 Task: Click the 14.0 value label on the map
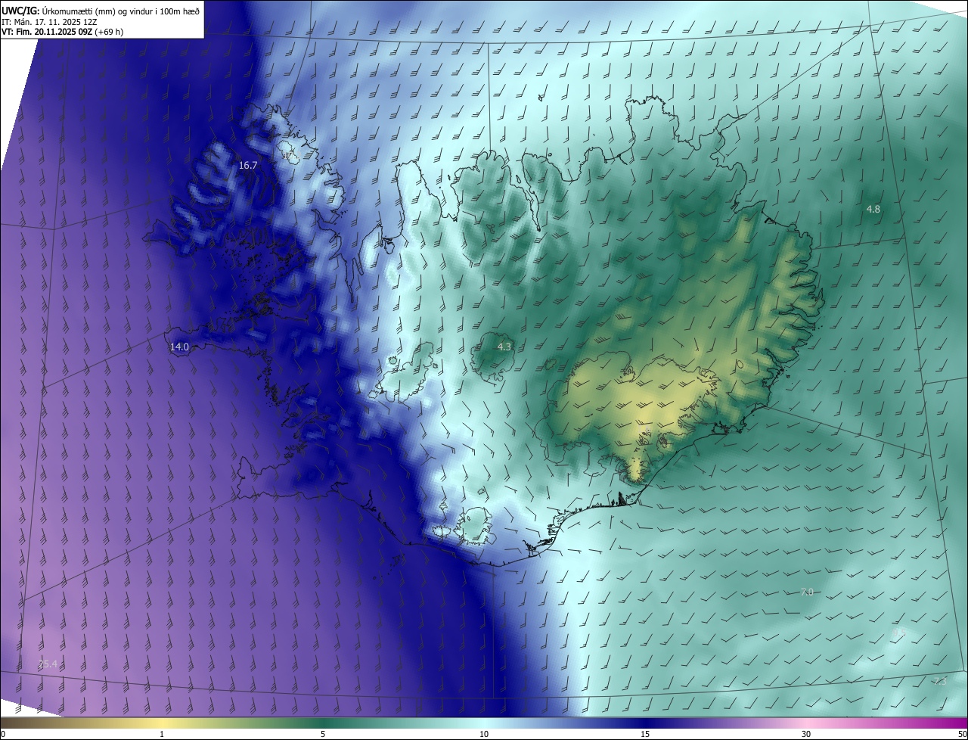[179, 347]
